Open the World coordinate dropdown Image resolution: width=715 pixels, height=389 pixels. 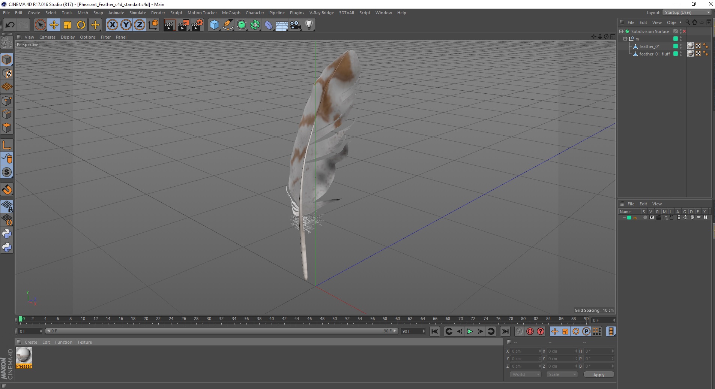tap(525, 374)
